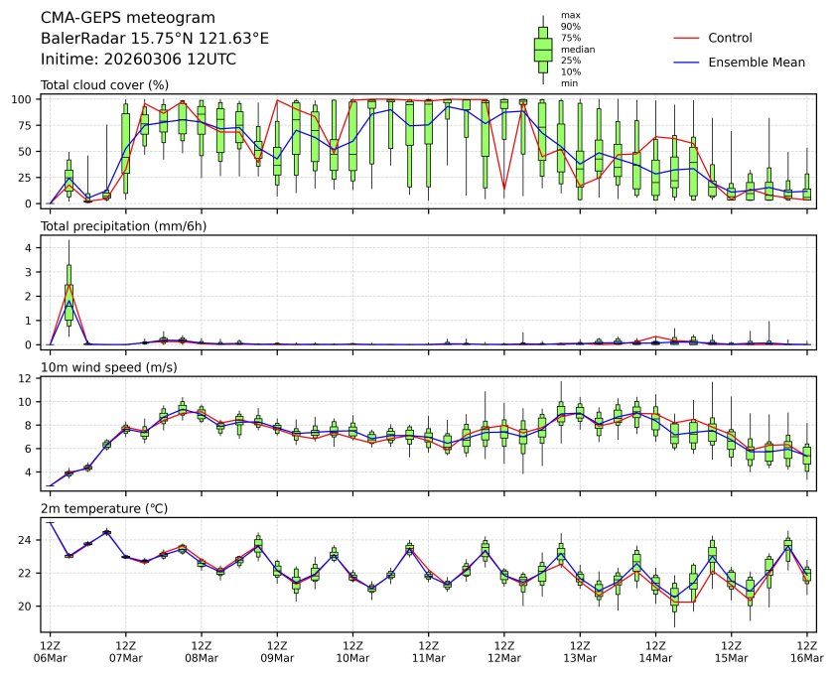Click the BalerRadar coordinates text
Viewport: 835px width, 675px height.
coord(154,39)
